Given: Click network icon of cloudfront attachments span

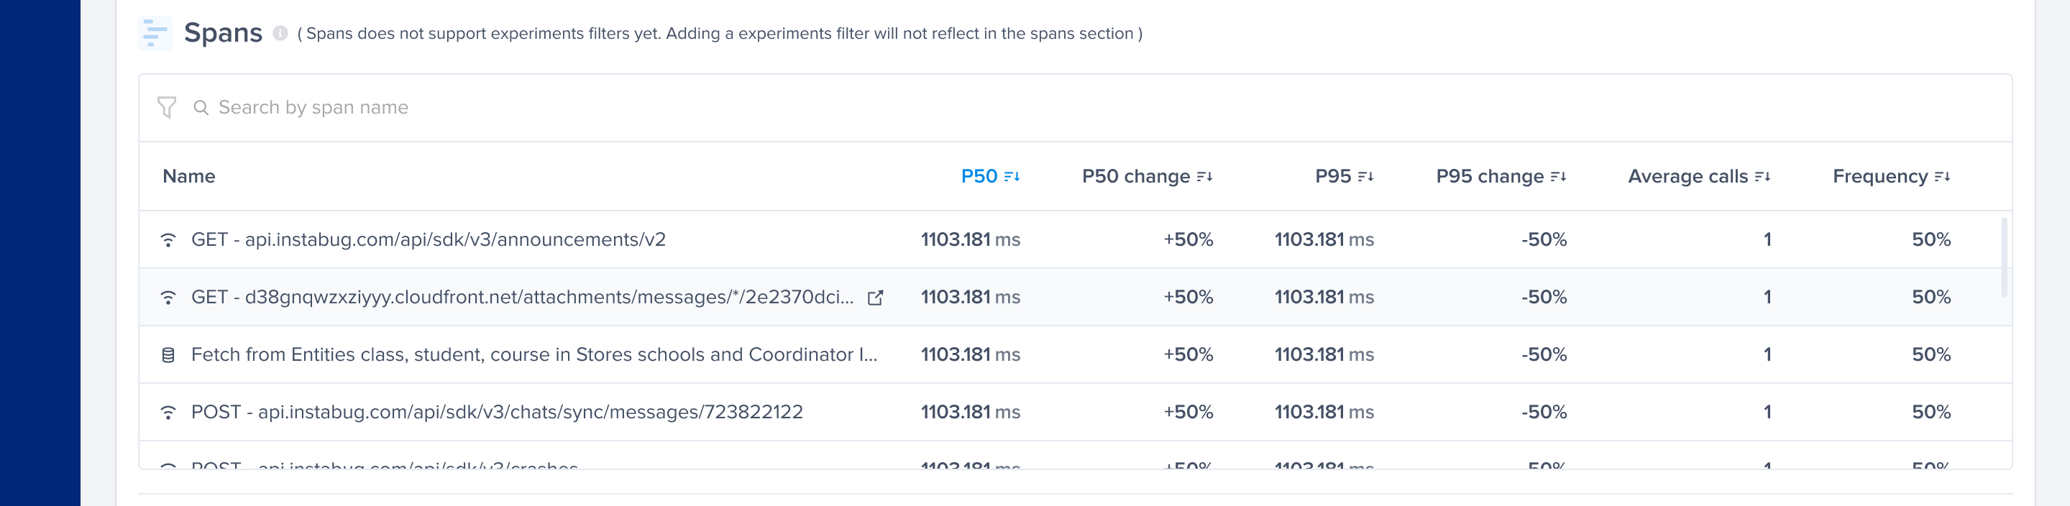Looking at the screenshot, I should click(168, 297).
